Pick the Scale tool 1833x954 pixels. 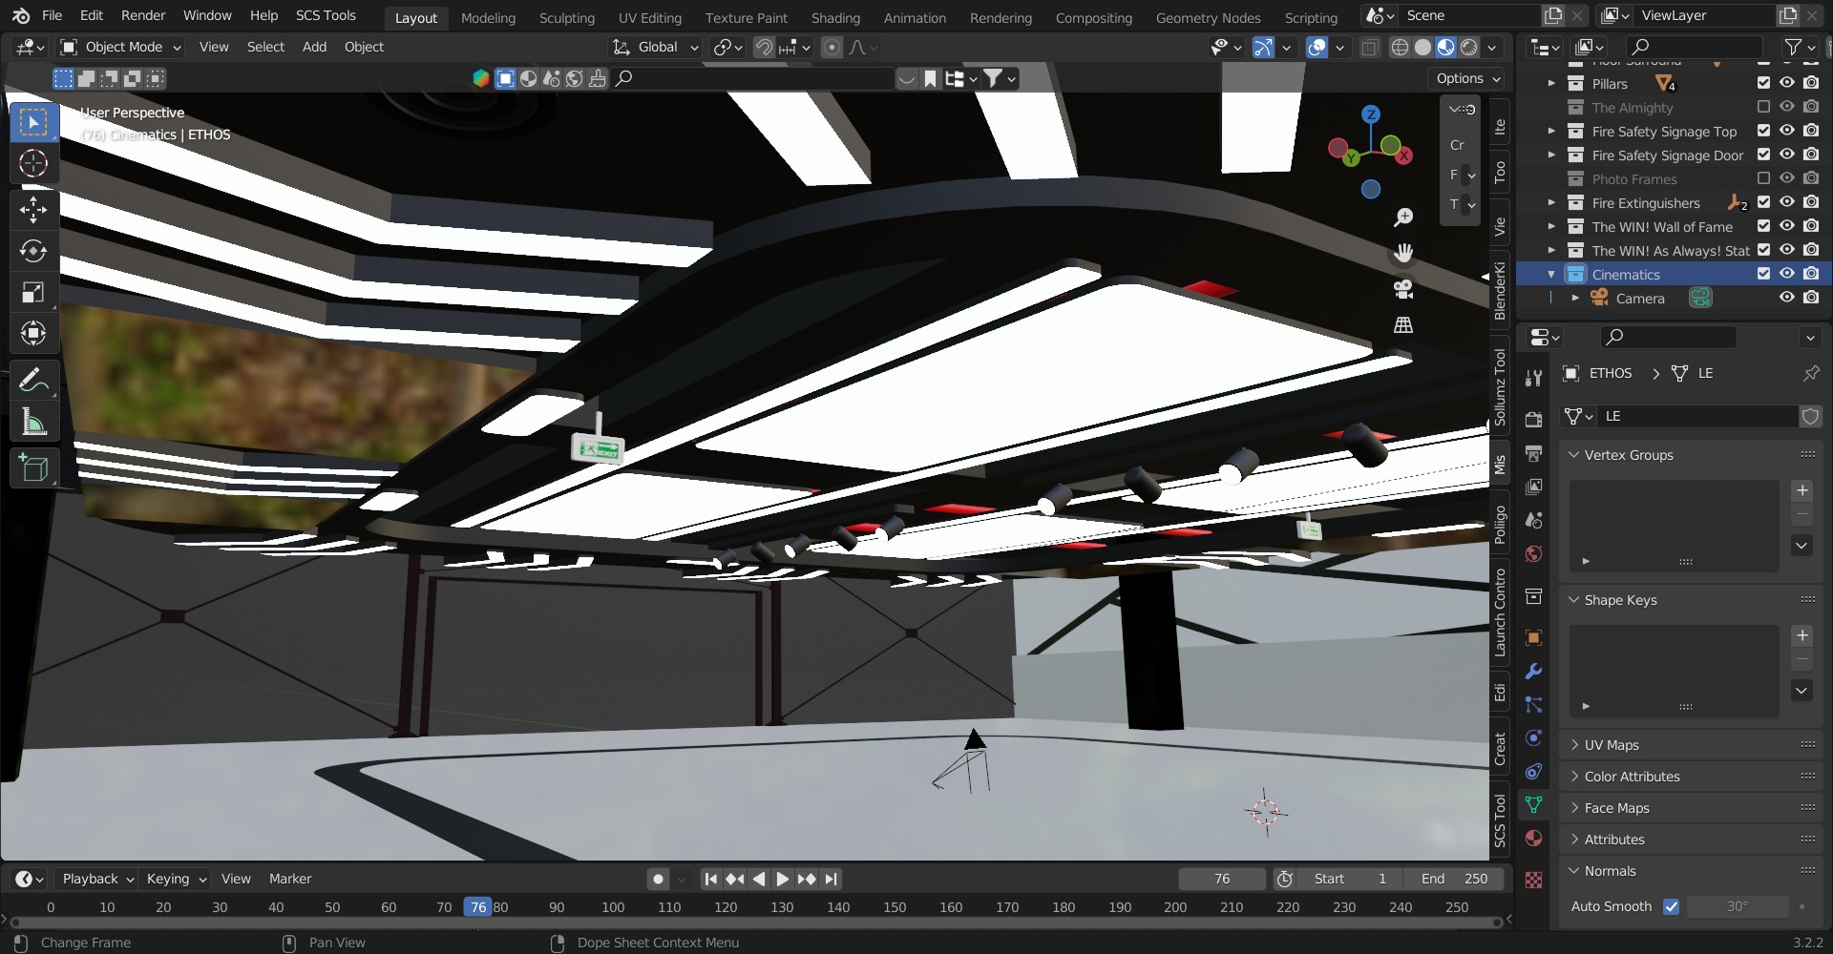tap(34, 292)
